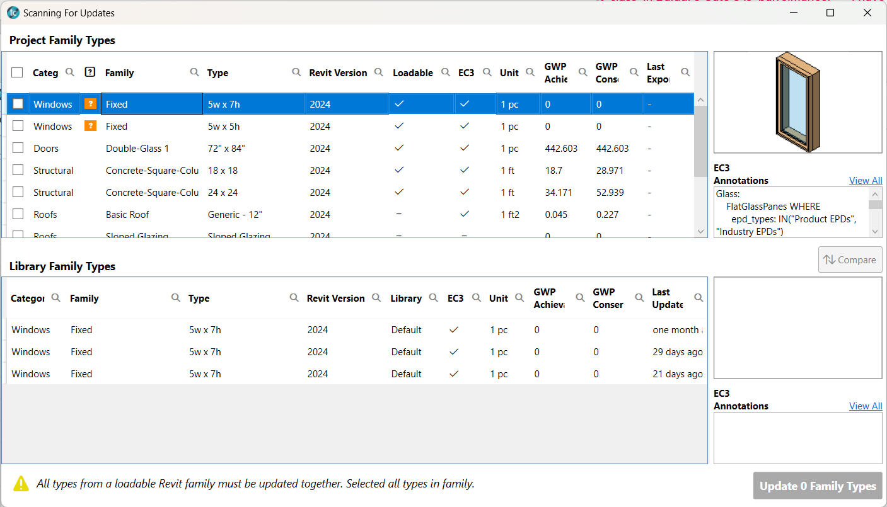Sort Project table by Unit column header
887x507 pixels.
(x=509, y=72)
